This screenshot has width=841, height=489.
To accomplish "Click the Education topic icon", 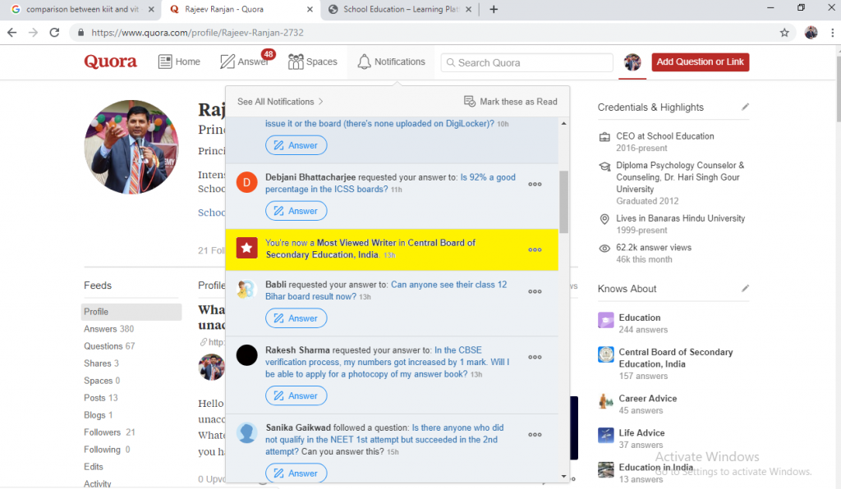I will tap(605, 320).
